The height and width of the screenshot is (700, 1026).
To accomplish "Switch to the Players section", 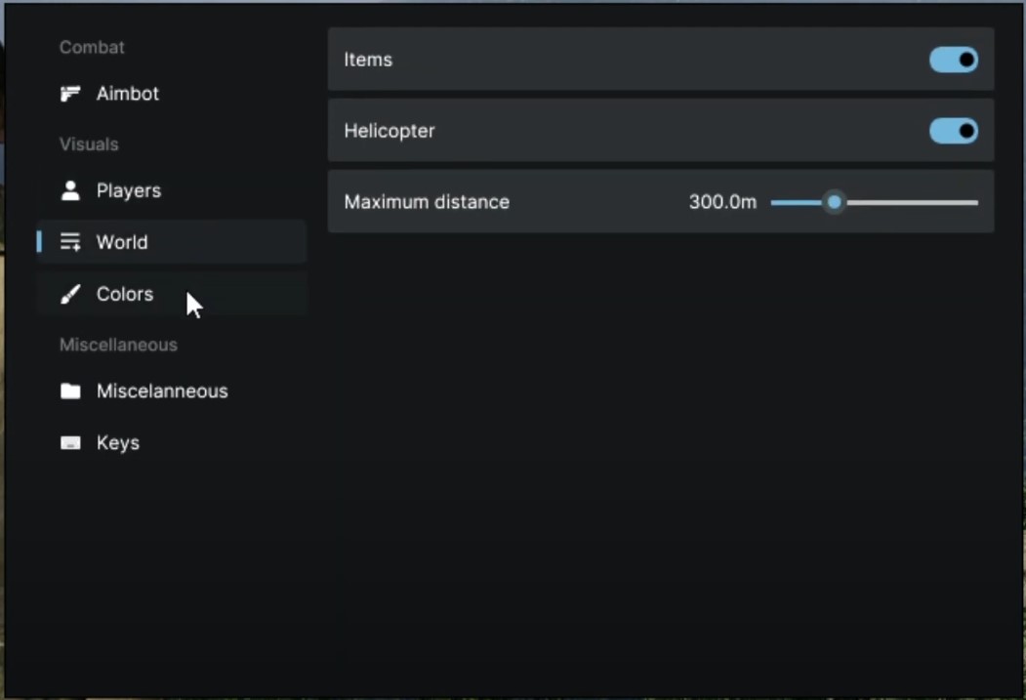I will point(128,190).
